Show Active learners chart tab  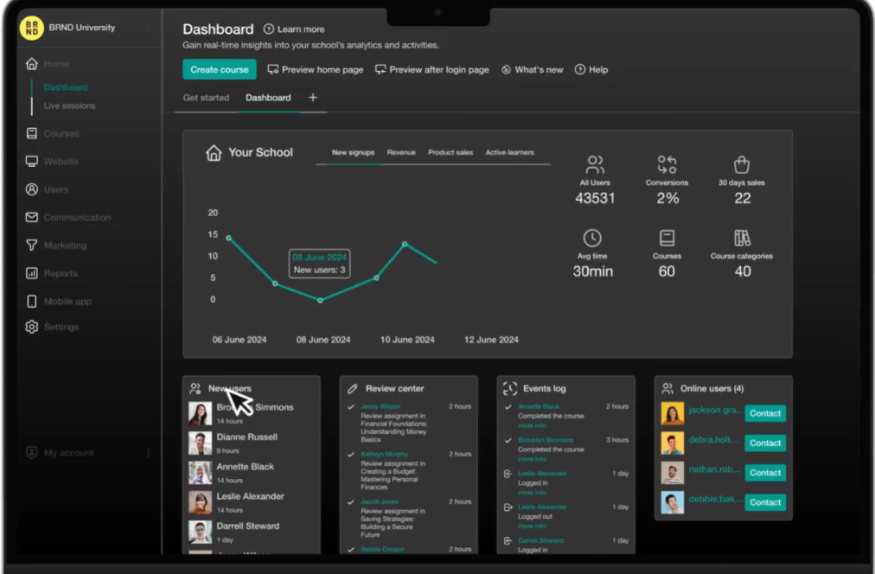coord(509,152)
